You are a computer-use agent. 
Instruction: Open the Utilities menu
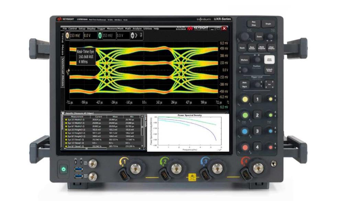148,29
